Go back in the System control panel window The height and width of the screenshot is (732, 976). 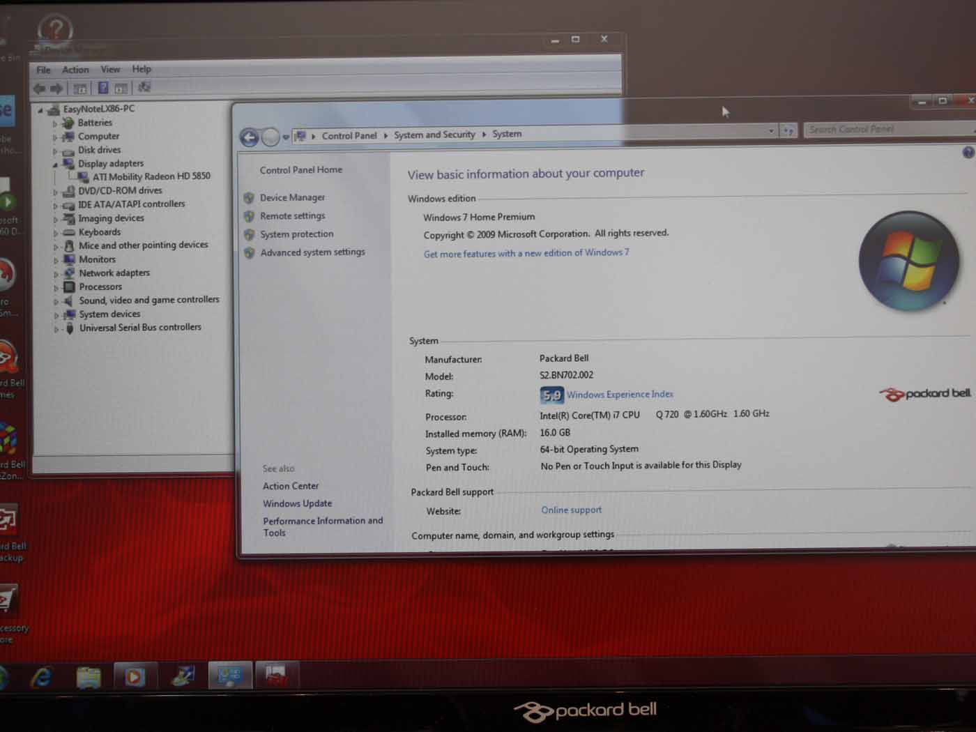tap(250, 137)
